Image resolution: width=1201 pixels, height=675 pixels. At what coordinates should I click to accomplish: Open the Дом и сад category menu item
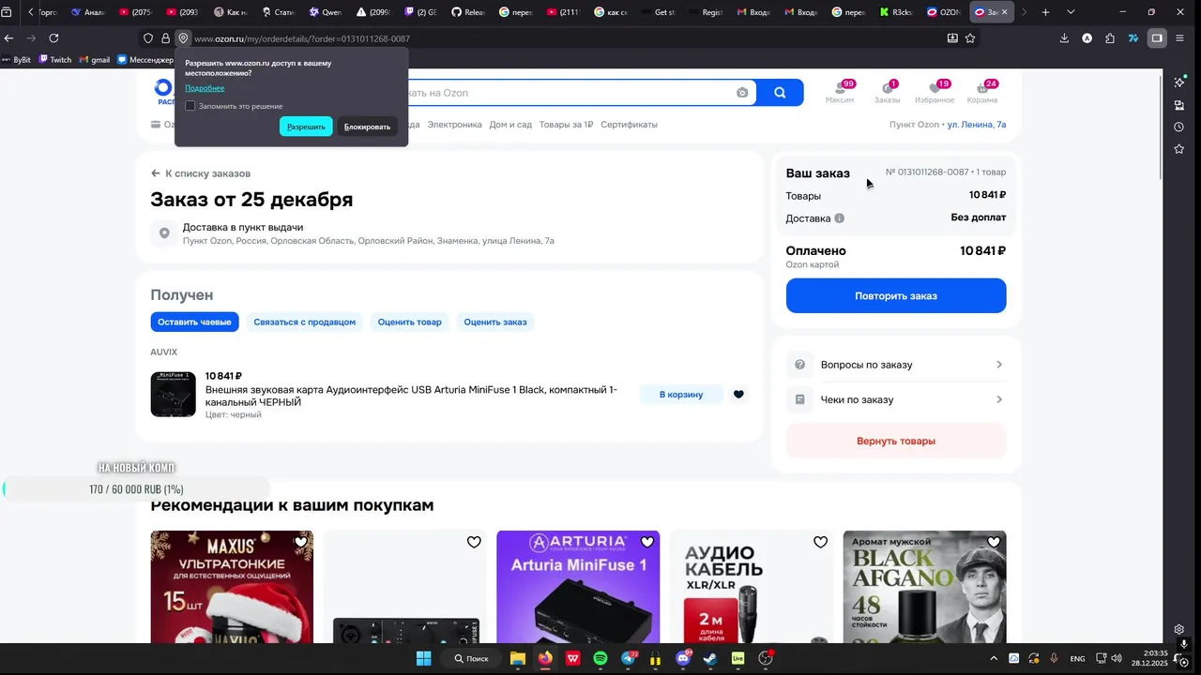(510, 125)
